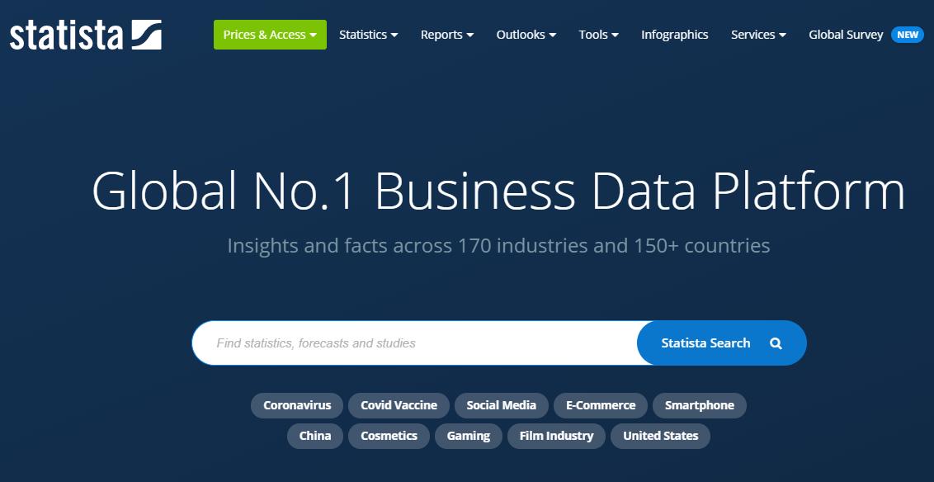Pick the China topic tag
934x482 pixels.
point(315,436)
